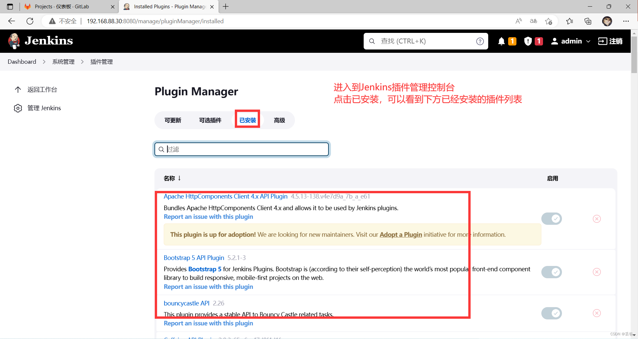This screenshot has width=638, height=339.
Task: Go to Dashboard breadcrumb
Action: tap(22, 62)
